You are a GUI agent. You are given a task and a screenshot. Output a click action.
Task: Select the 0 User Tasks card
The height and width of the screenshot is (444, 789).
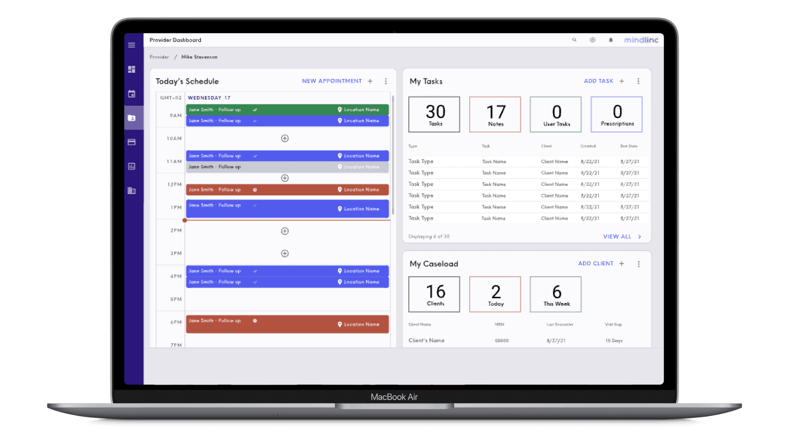(556, 114)
